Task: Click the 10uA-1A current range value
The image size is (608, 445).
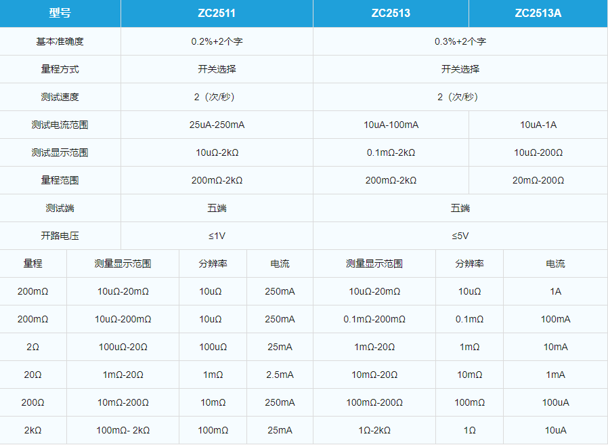Action: point(538,125)
